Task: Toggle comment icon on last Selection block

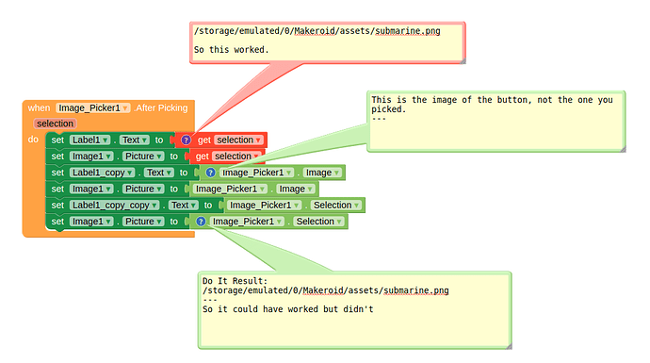Action: (201, 222)
